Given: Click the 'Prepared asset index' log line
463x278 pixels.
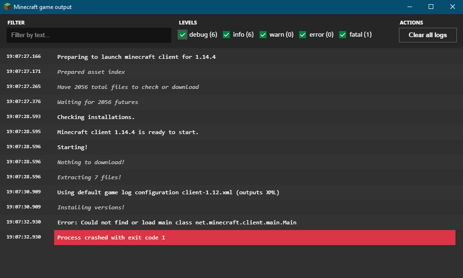Looking at the screenshot, I should point(91,72).
